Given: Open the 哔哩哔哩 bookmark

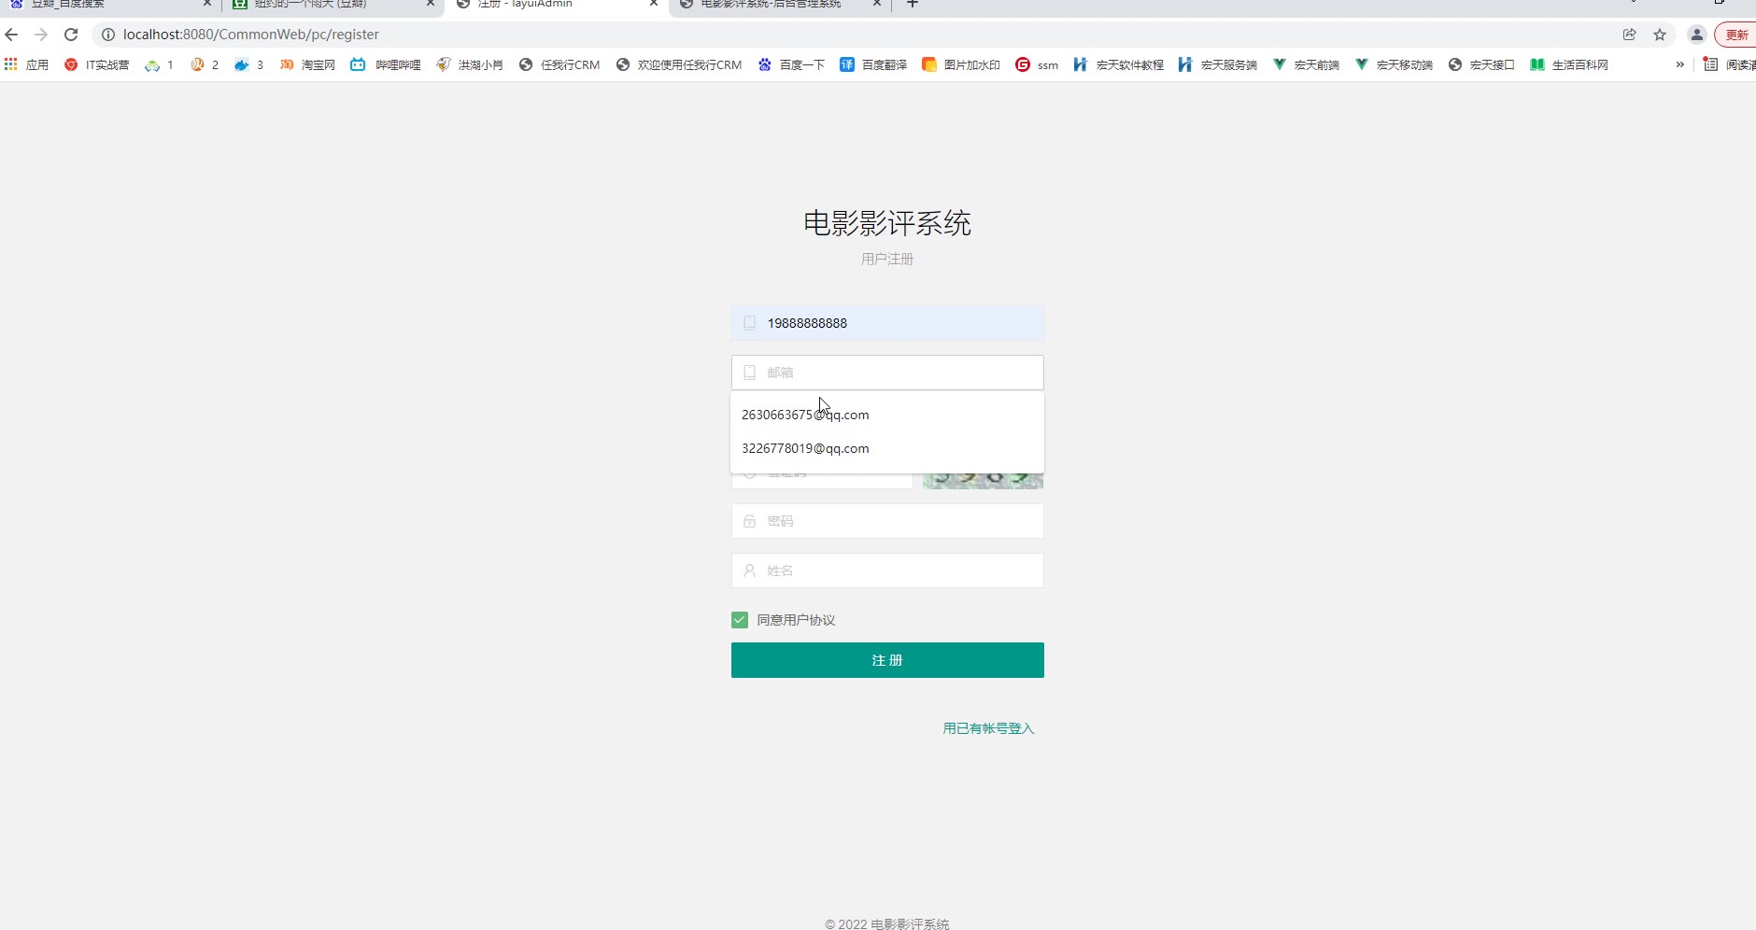Looking at the screenshot, I should tap(386, 64).
